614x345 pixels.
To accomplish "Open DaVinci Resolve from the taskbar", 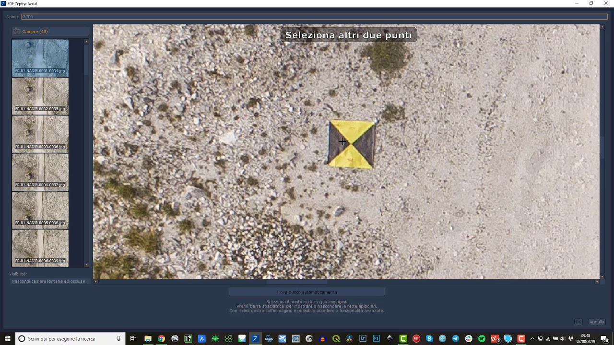I will 349,339.
